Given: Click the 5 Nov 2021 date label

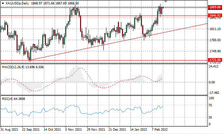Looking at the screenshot, I should pos(74,130).
